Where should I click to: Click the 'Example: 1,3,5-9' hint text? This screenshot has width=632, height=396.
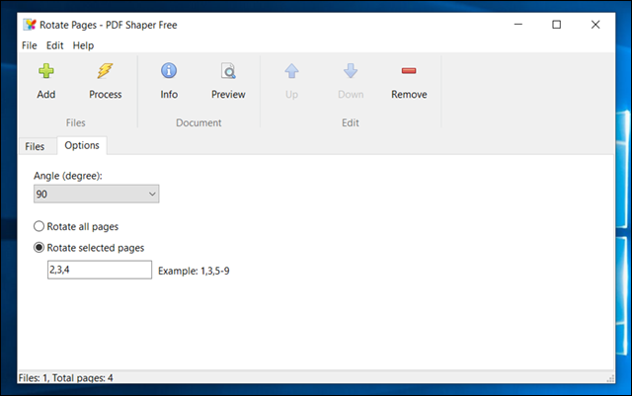(194, 271)
